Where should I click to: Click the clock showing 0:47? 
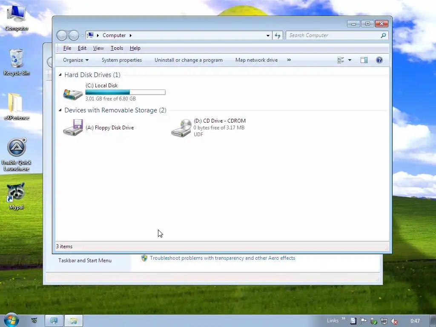[415, 321]
